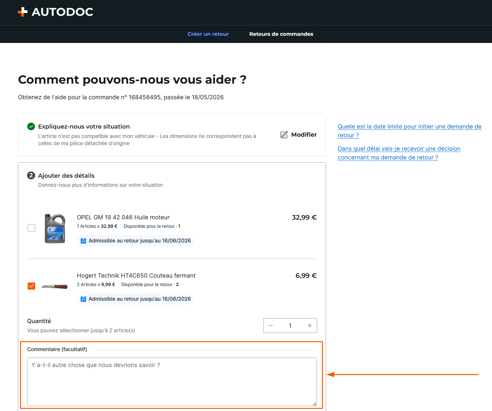The image size is (492, 411).
Task: Open the Créer un retour tab
Action: point(208,34)
